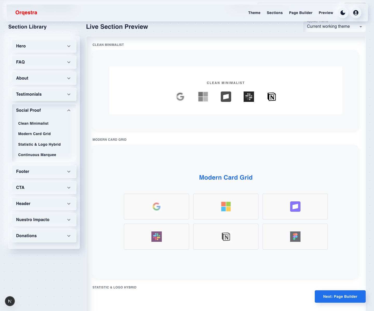
Task: Click the Slack logo card in the grid
Action: click(x=156, y=237)
